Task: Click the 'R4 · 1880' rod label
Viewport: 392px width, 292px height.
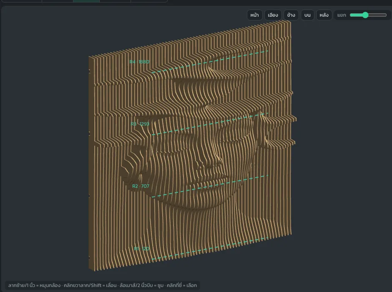Action: pos(140,62)
